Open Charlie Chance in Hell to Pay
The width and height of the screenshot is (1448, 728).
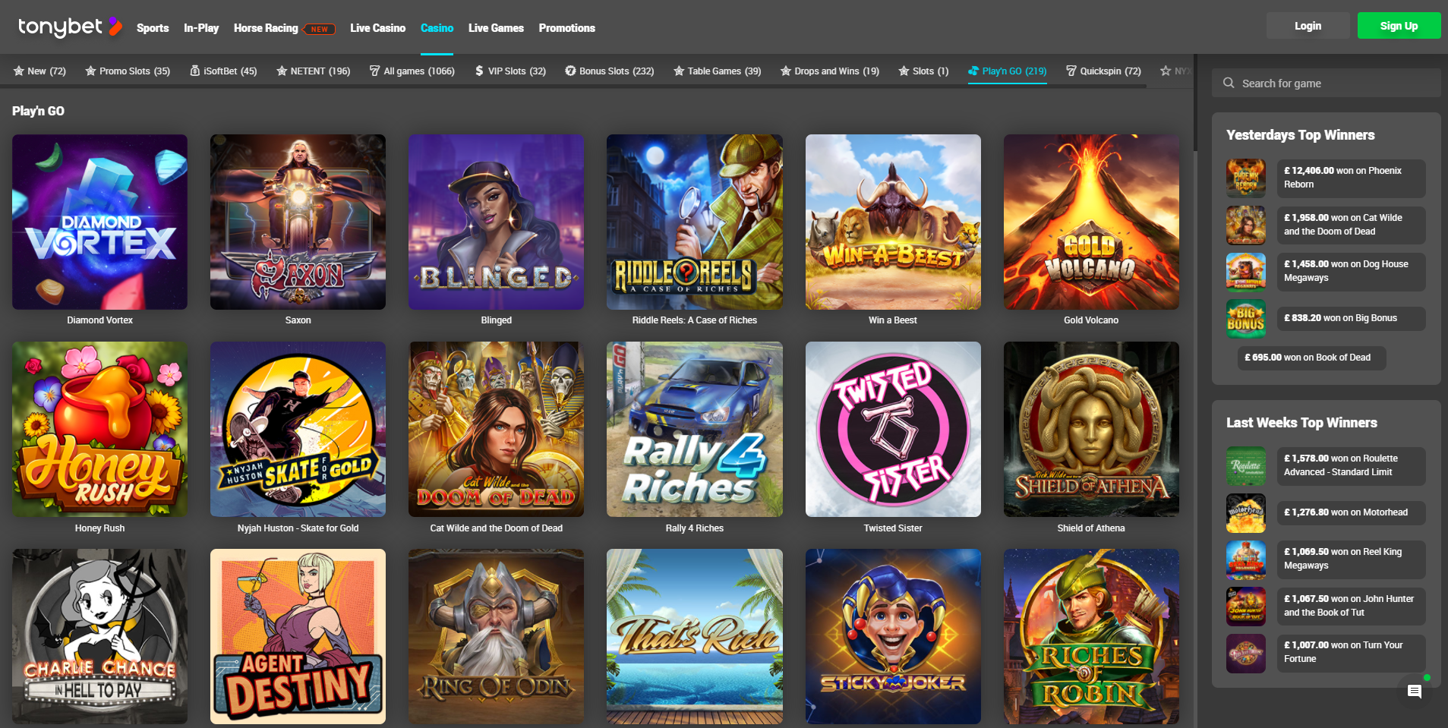click(99, 636)
